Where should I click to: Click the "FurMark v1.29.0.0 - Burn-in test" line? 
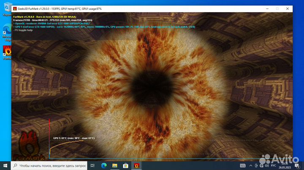(x=45, y=17)
